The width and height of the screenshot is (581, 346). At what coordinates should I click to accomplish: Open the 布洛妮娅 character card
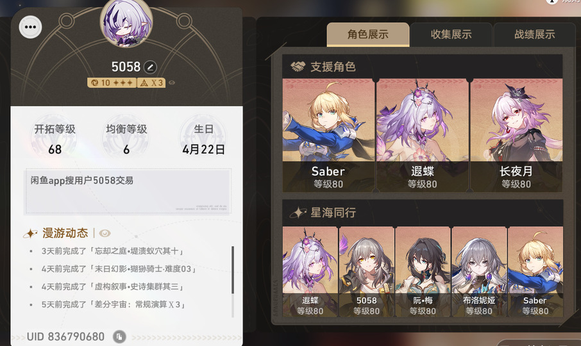(x=479, y=272)
